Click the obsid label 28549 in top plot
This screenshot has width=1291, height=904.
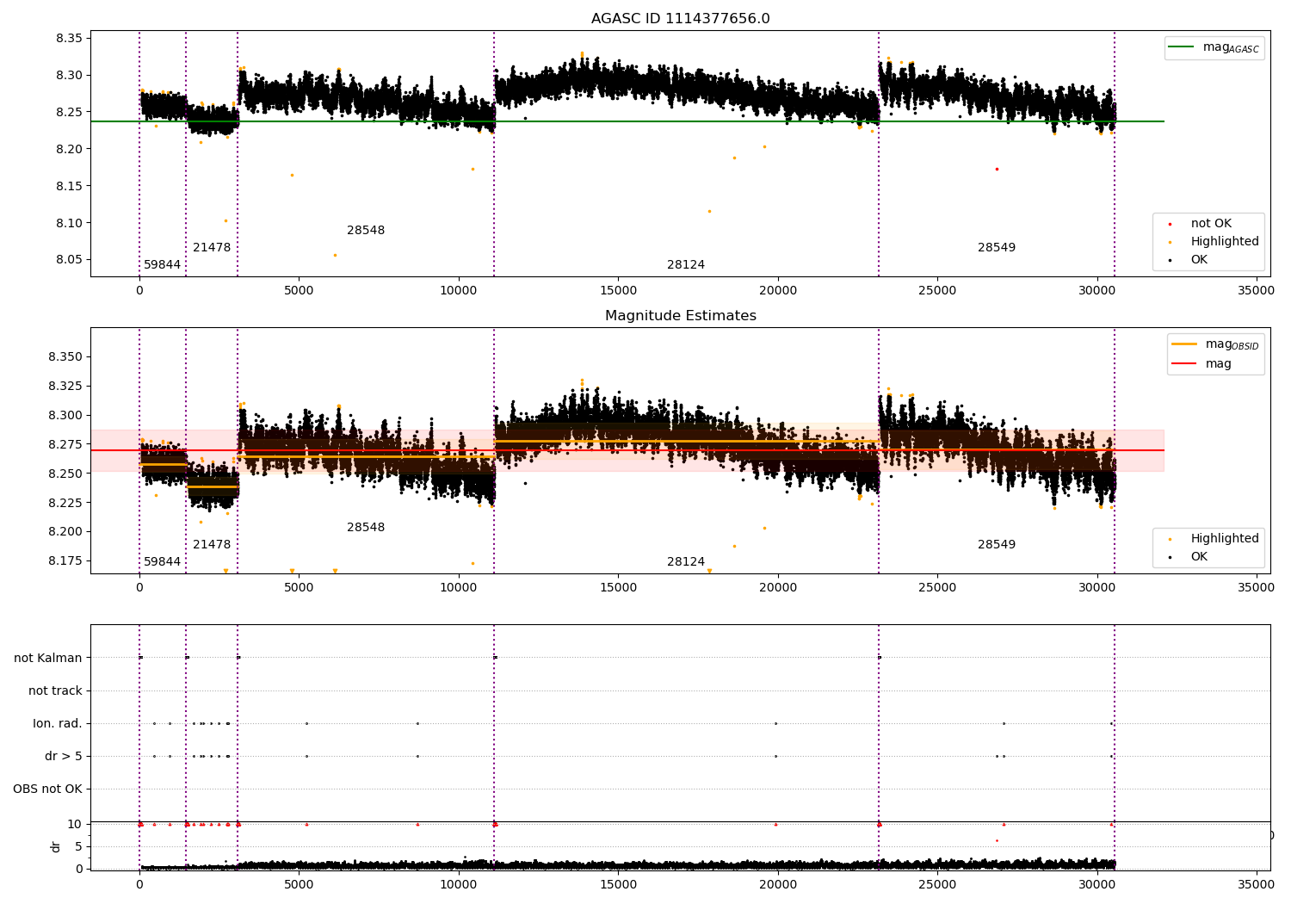[997, 248]
